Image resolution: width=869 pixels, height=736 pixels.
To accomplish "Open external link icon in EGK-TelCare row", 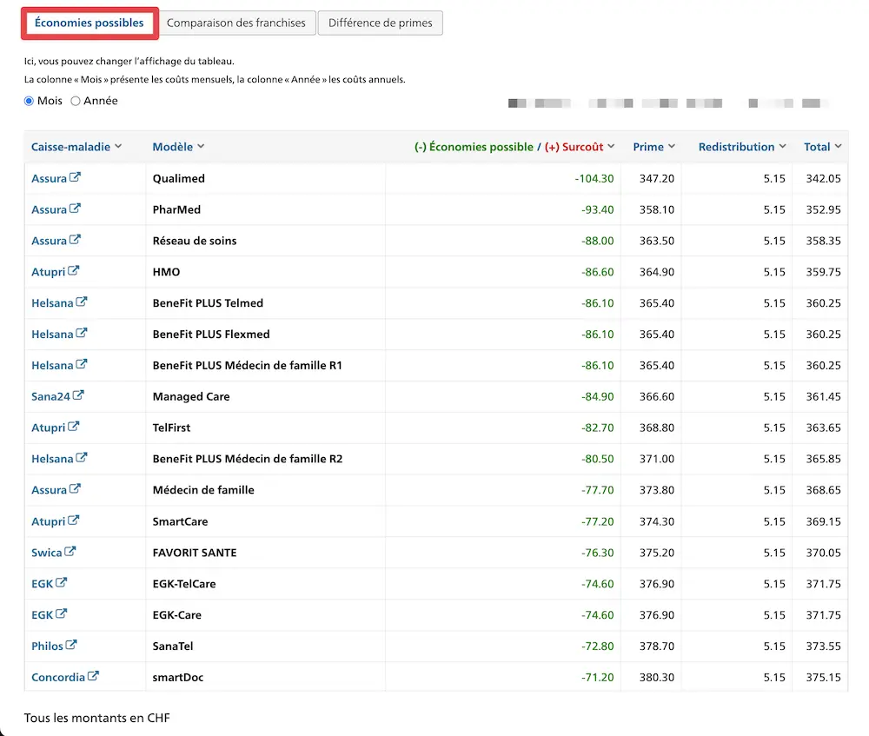I will point(61,582).
